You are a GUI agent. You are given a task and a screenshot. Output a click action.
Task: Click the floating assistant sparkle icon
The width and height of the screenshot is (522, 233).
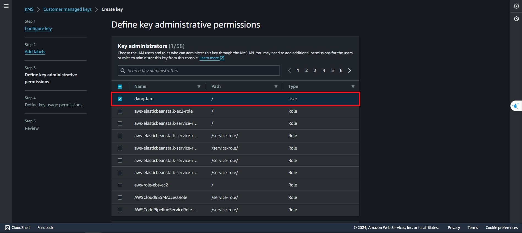[516, 106]
